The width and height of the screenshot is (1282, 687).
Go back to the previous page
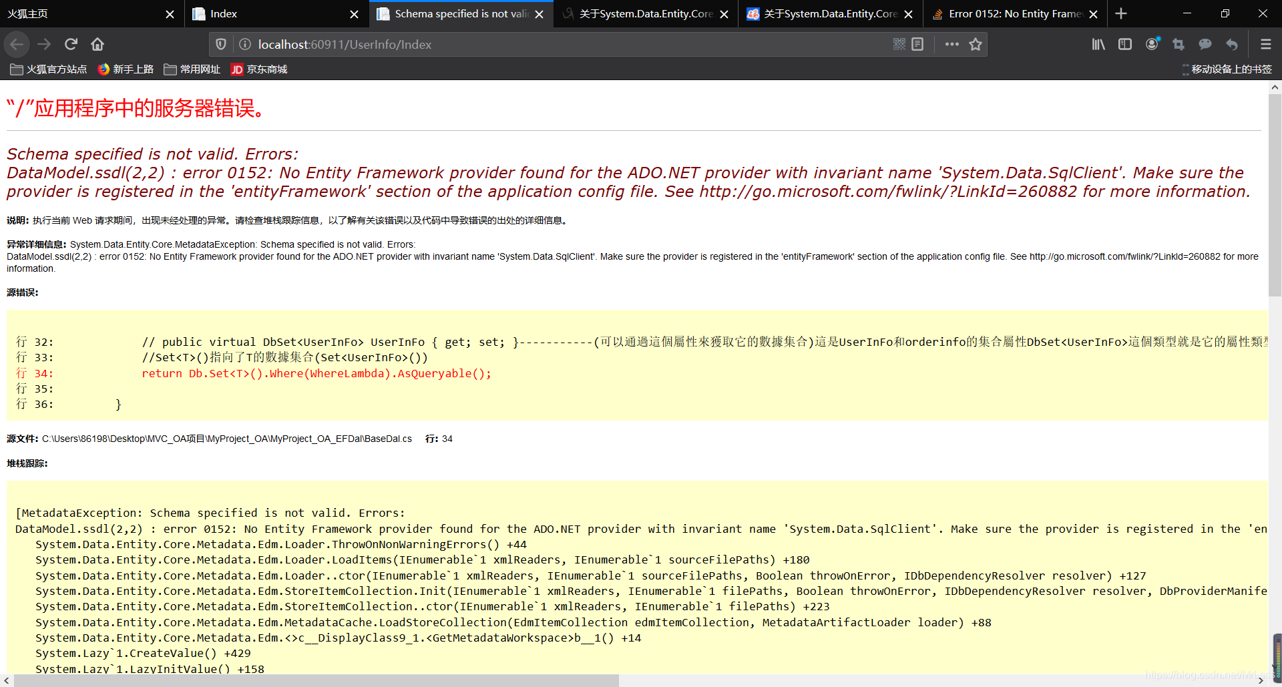coord(17,44)
